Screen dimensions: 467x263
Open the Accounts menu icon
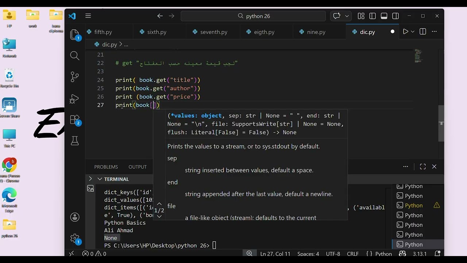point(75,217)
